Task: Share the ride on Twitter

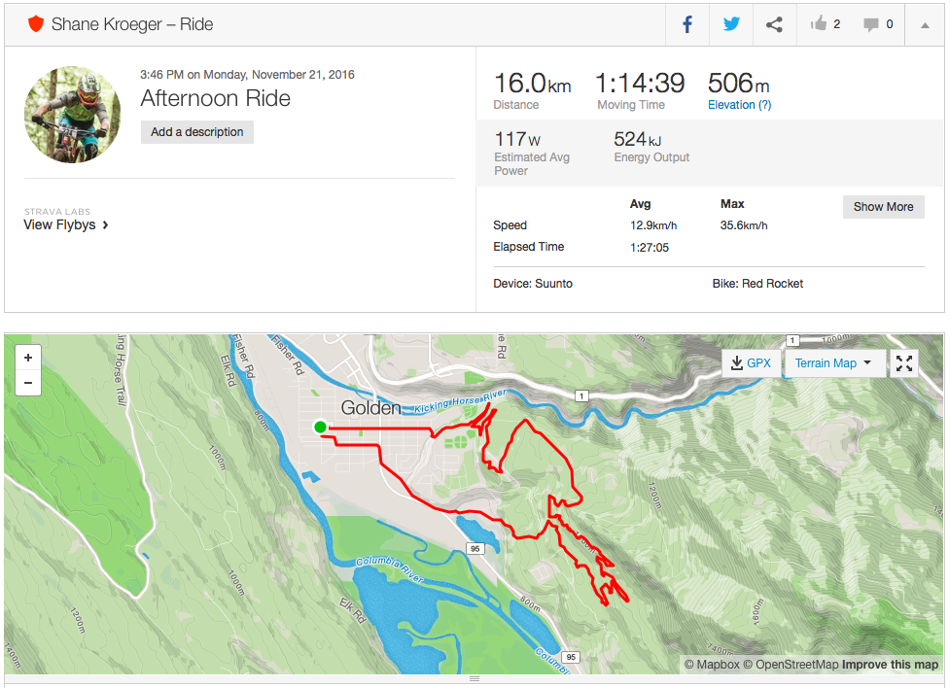Action: [730, 25]
